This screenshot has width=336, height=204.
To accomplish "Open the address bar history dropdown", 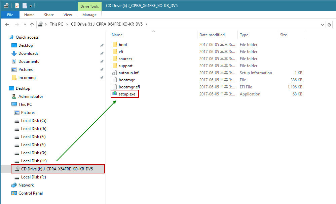I will tap(322, 25).
